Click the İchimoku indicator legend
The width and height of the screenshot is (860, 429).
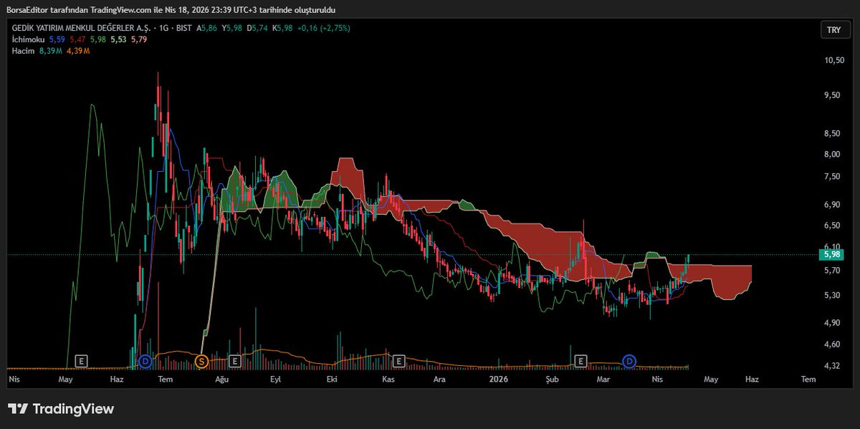(29, 39)
